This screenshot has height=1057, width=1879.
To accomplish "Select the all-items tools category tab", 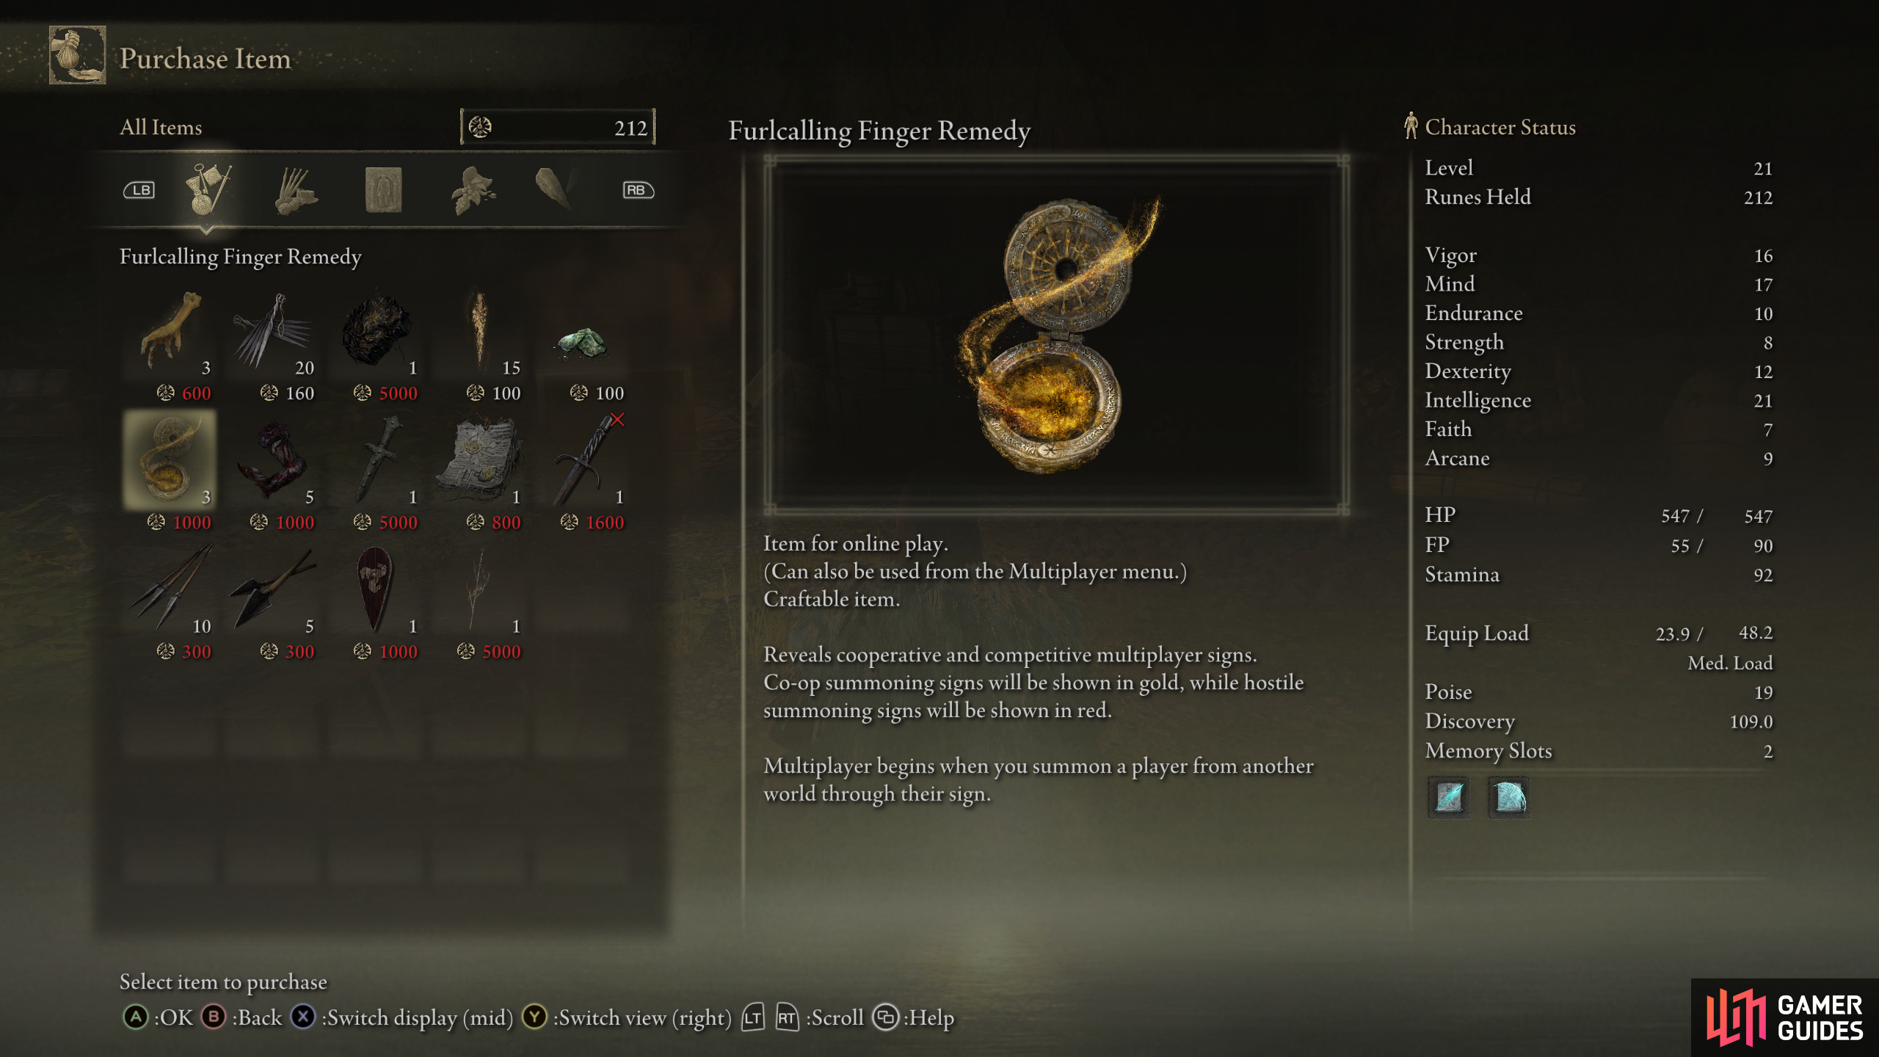I will 208,189.
